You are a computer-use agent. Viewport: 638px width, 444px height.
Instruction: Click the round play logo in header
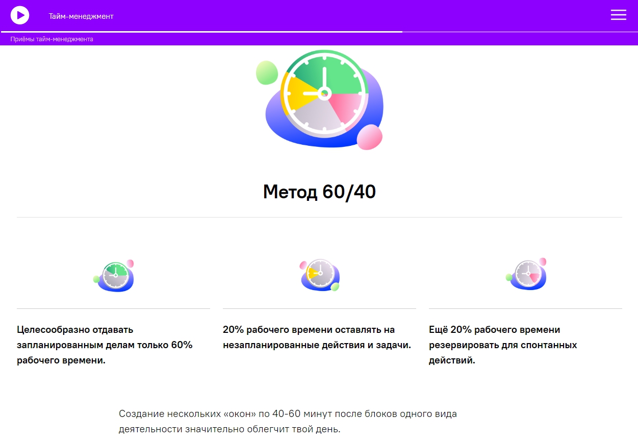pos(20,15)
